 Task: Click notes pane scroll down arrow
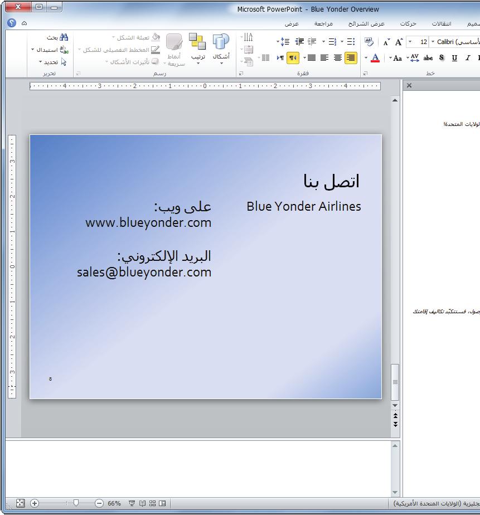point(395,492)
